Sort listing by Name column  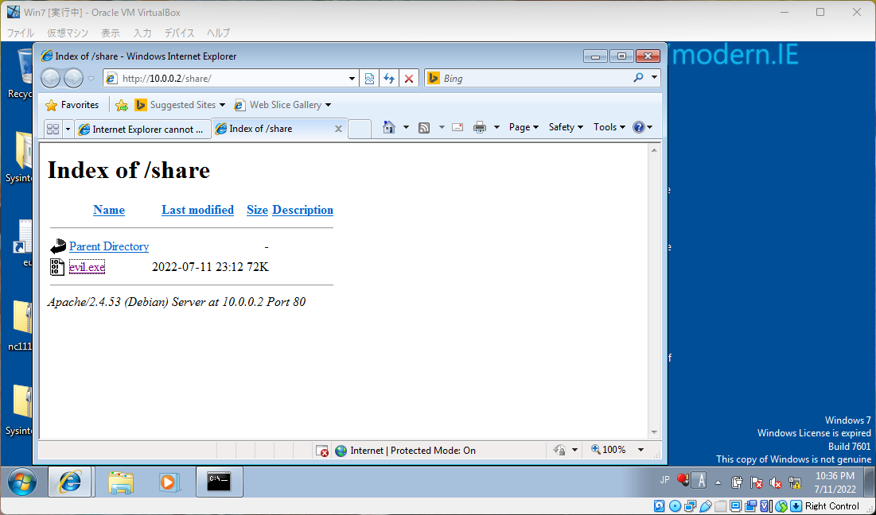point(109,210)
